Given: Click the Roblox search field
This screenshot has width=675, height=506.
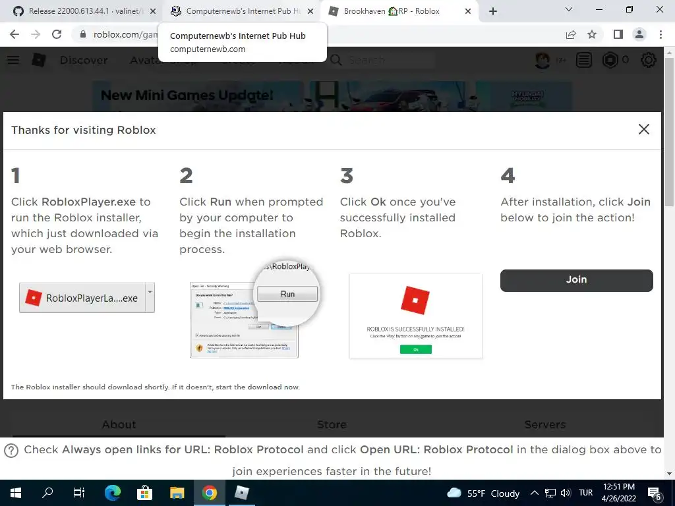Looking at the screenshot, I should point(381,60).
